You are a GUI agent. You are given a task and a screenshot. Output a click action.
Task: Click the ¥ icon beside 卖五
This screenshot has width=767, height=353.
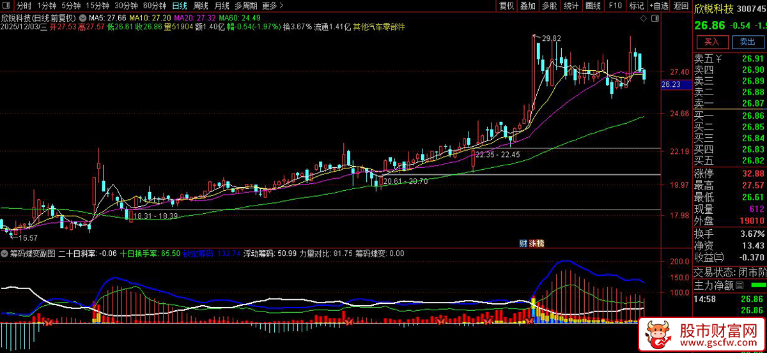[719, 59]
